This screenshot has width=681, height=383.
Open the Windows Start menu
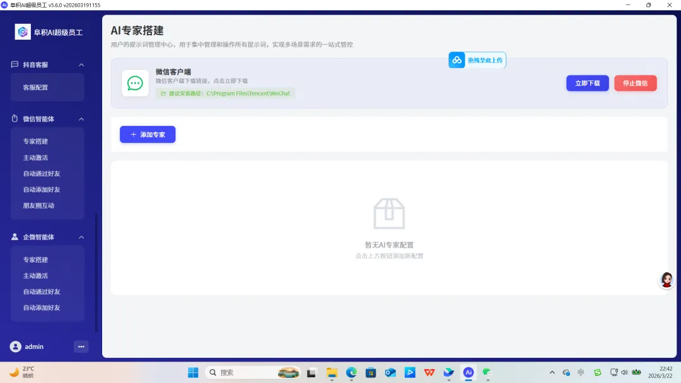pos(193,372)
